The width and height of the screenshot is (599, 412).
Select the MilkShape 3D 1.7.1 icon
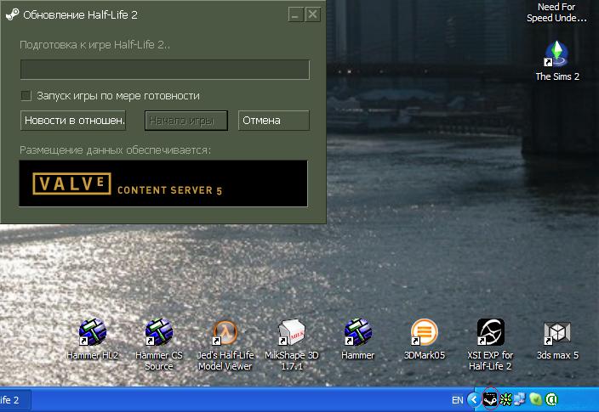pyautogui.click(x=292, y=344)
